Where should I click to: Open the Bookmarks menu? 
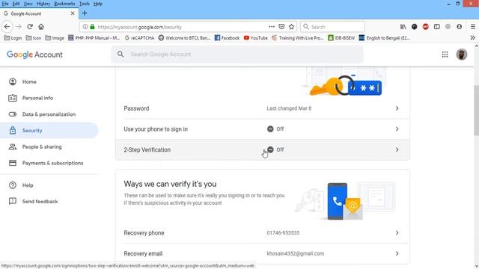[64, 4]
